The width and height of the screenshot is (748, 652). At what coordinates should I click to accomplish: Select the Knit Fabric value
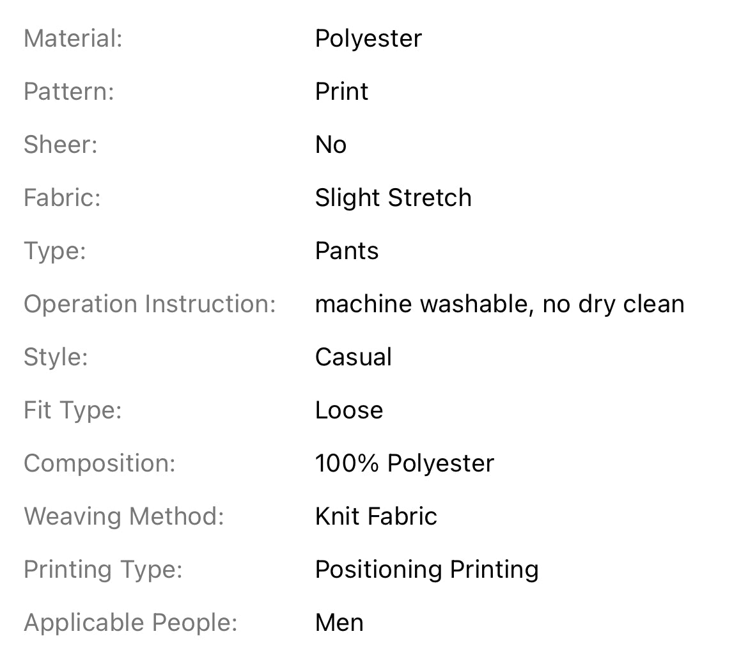[376, 516]
